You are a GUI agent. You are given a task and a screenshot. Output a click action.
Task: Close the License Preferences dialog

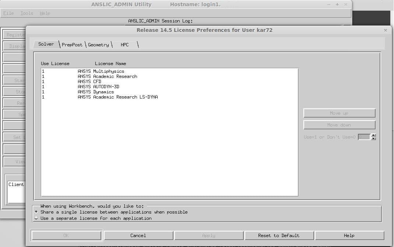[385, 30]
